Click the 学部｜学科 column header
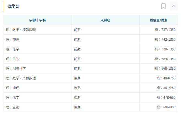This screenshot has height=115, width=182. 37,20
